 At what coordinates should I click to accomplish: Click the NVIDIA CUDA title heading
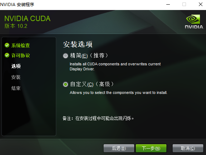[x=28, y=19]
